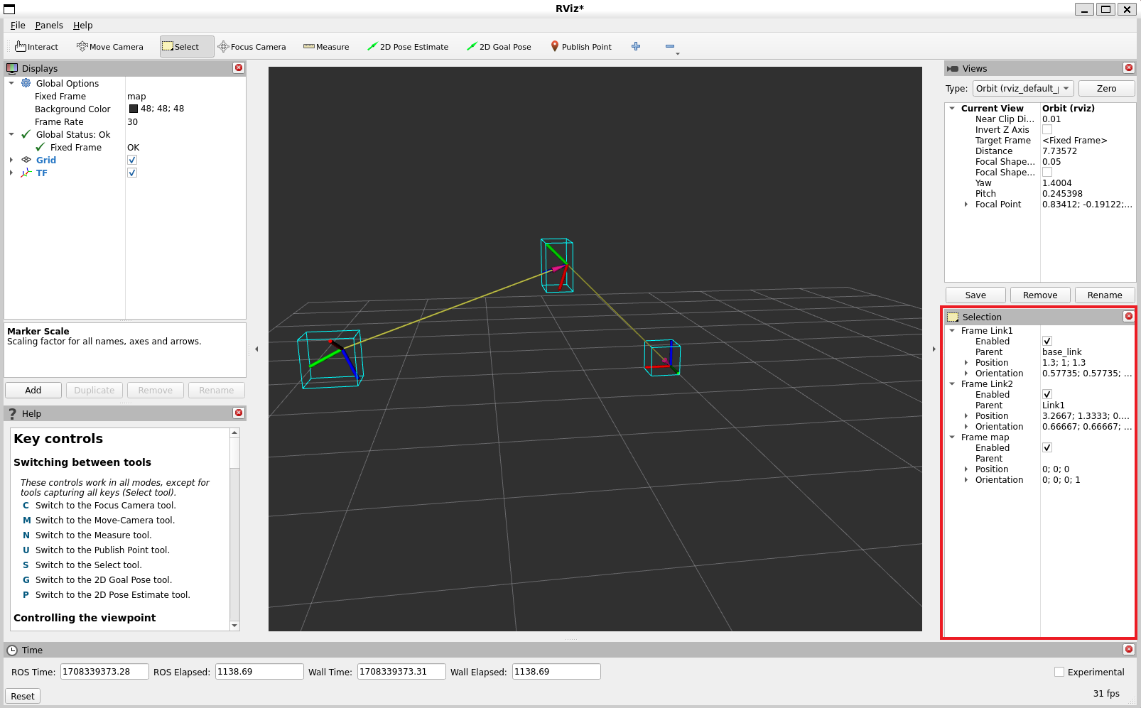Open the view Type dropdown
The image size is (1141, 708).
point(1022,89)
